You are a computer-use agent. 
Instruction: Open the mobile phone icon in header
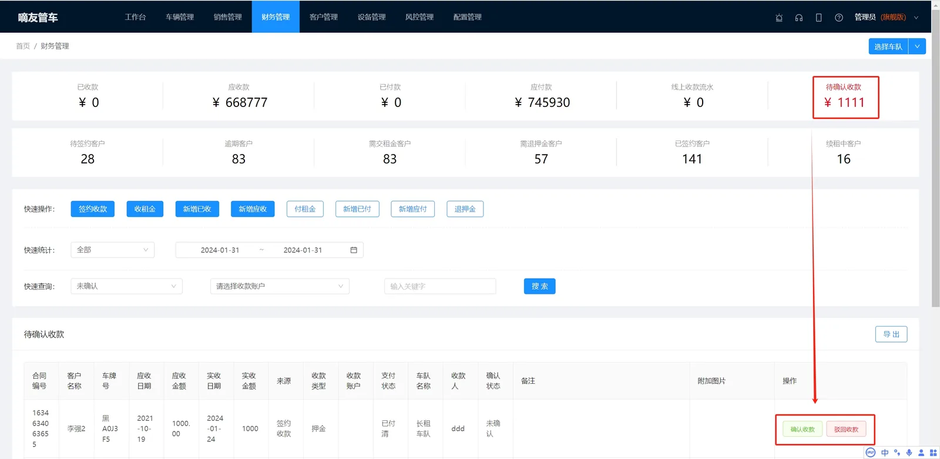click(818, 18)
